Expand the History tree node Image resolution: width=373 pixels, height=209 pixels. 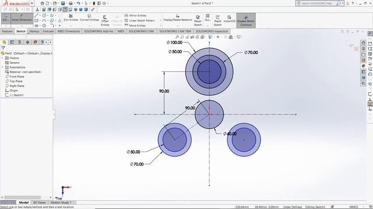coord(2,58)
